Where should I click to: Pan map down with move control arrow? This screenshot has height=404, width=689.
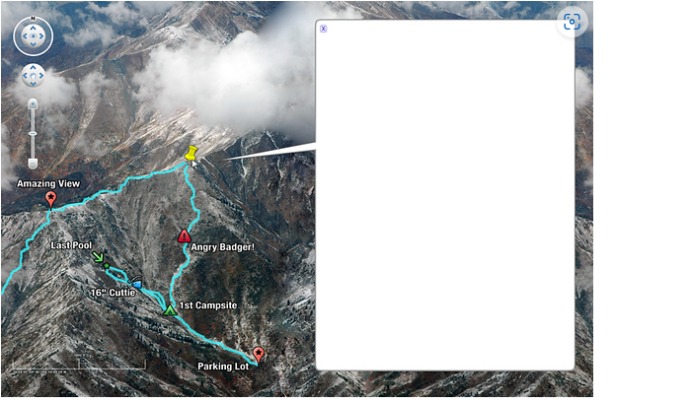[x=33, y=84]
